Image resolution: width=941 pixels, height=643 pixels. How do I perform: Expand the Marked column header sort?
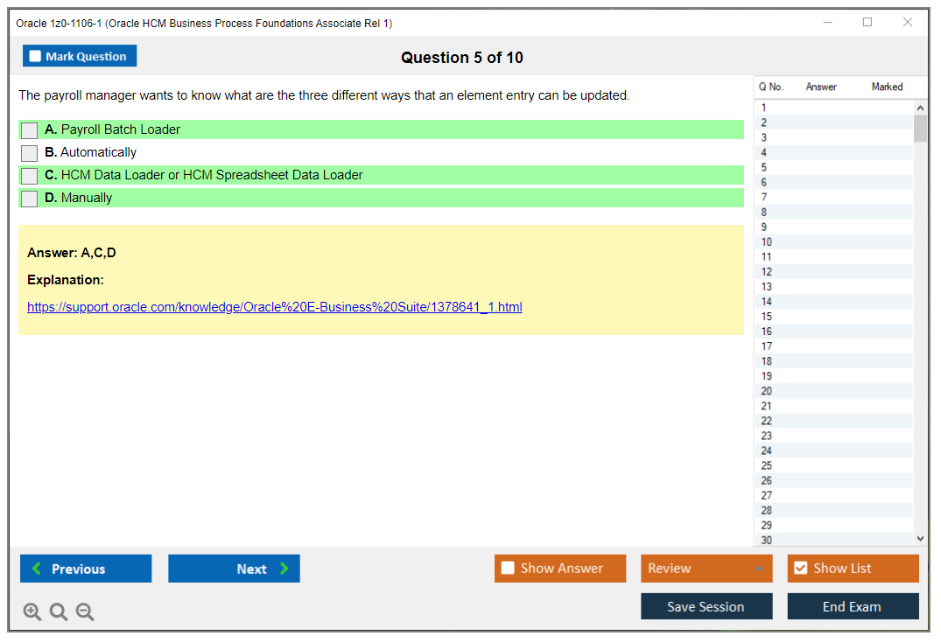[x=887, y=87]
